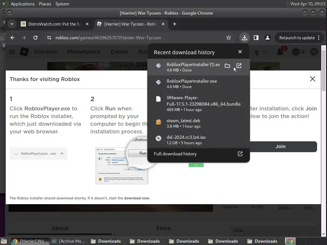The width and height of the screenshot is (327, 245).
Task: Close the Thanks for visiting Roblox dialog
Action: (312, 79)
